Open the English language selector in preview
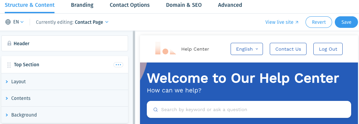This screenshot has height=124, width=359. point(247,49)
